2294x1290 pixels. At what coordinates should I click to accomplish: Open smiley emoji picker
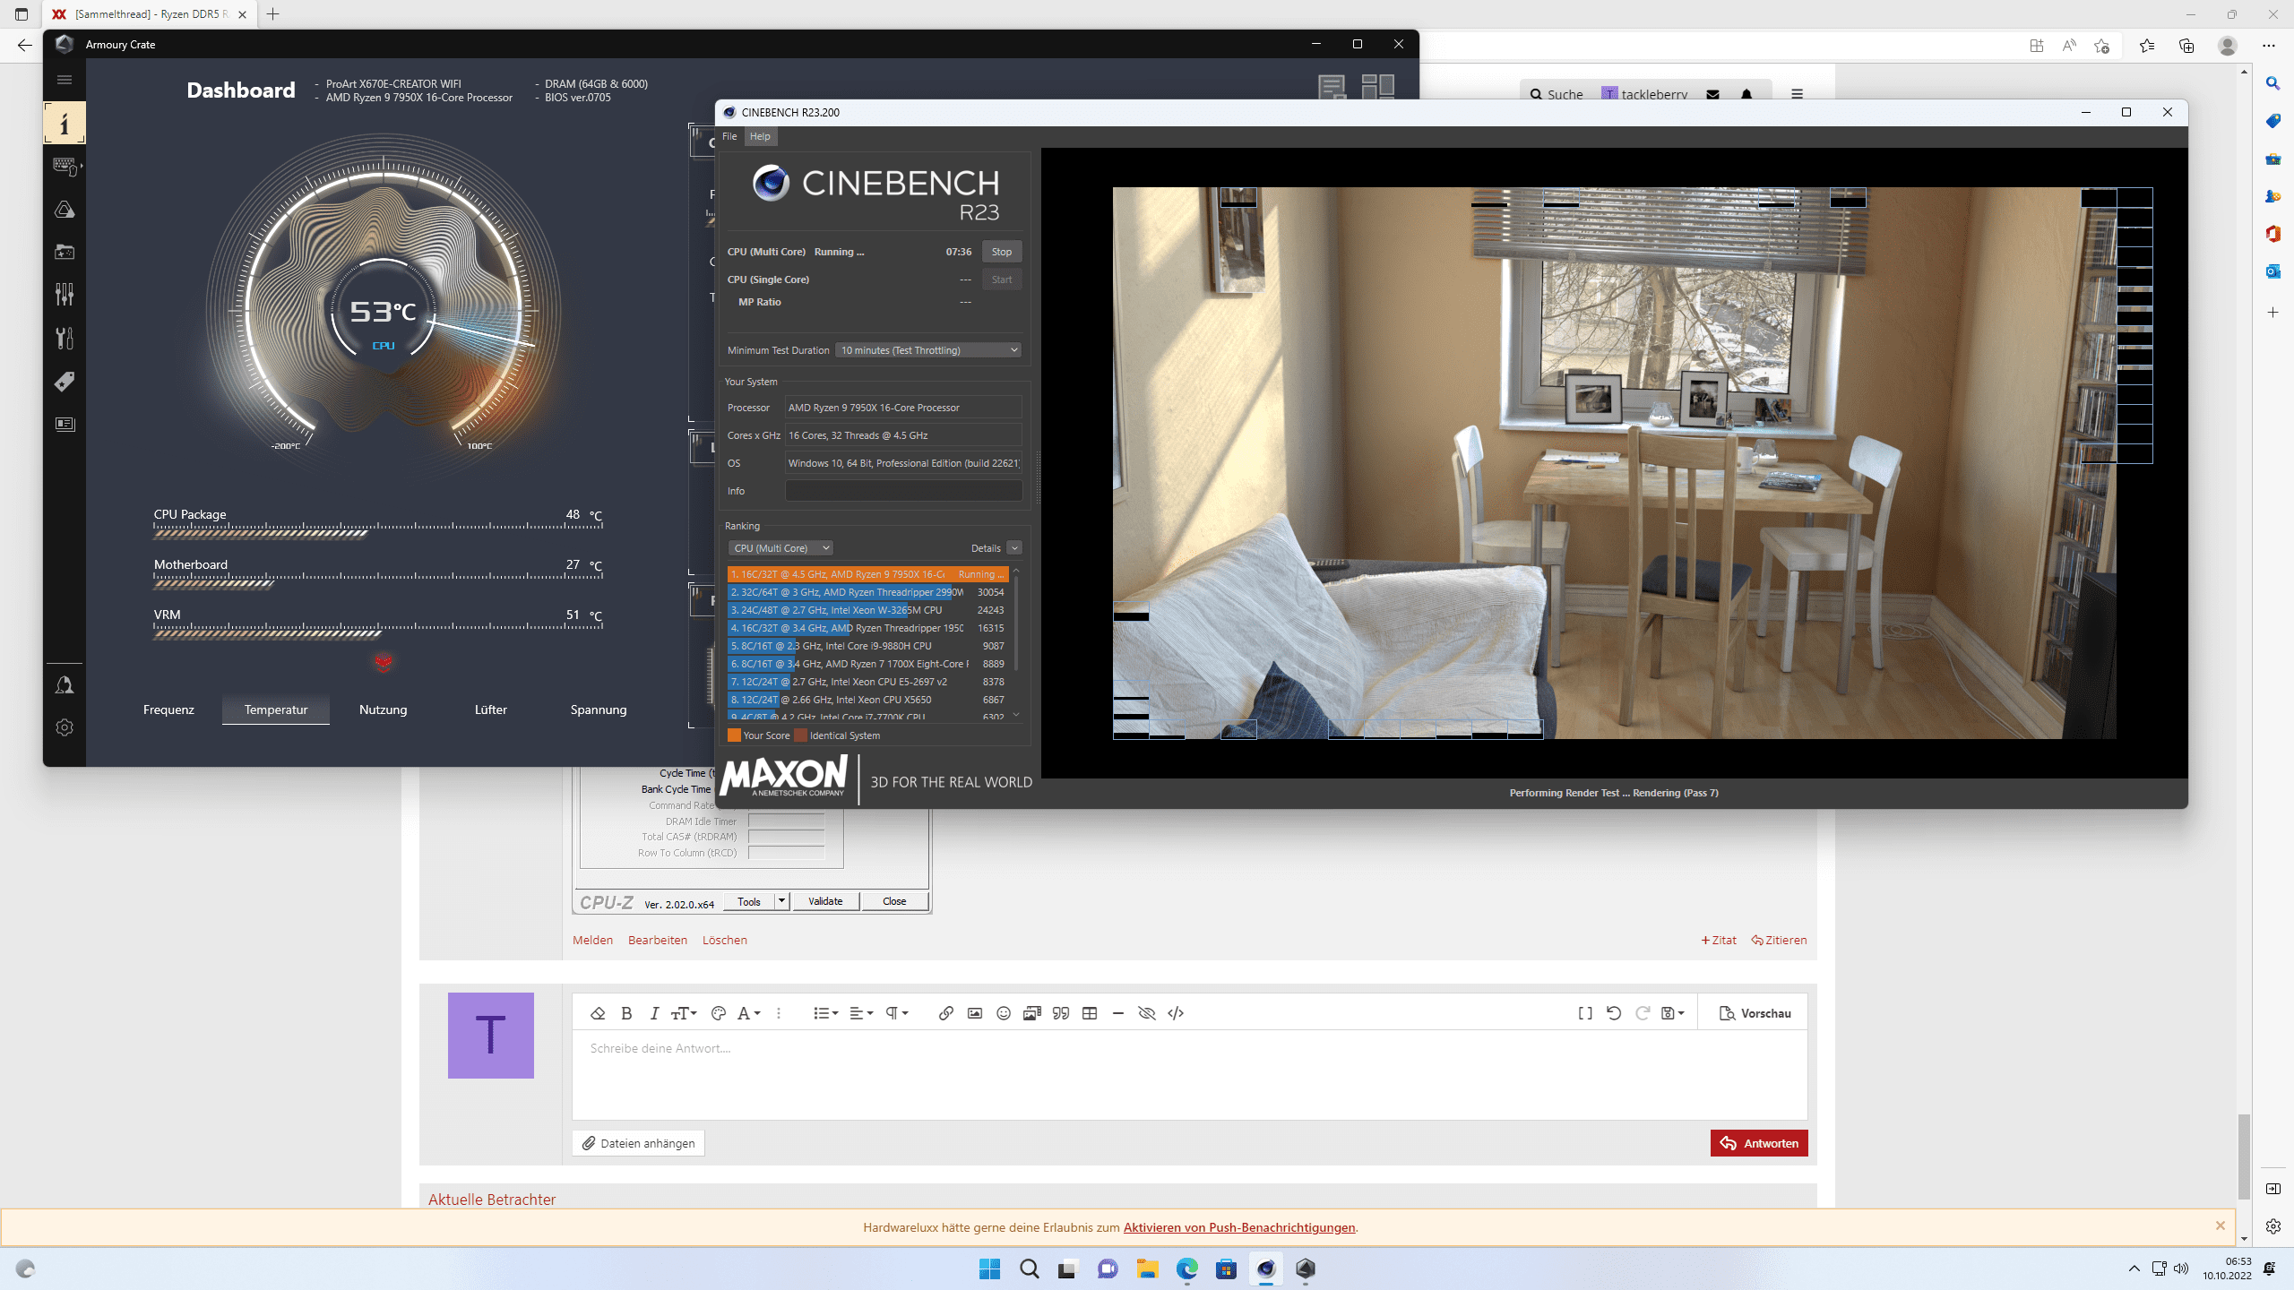tap(1004, 1013)
